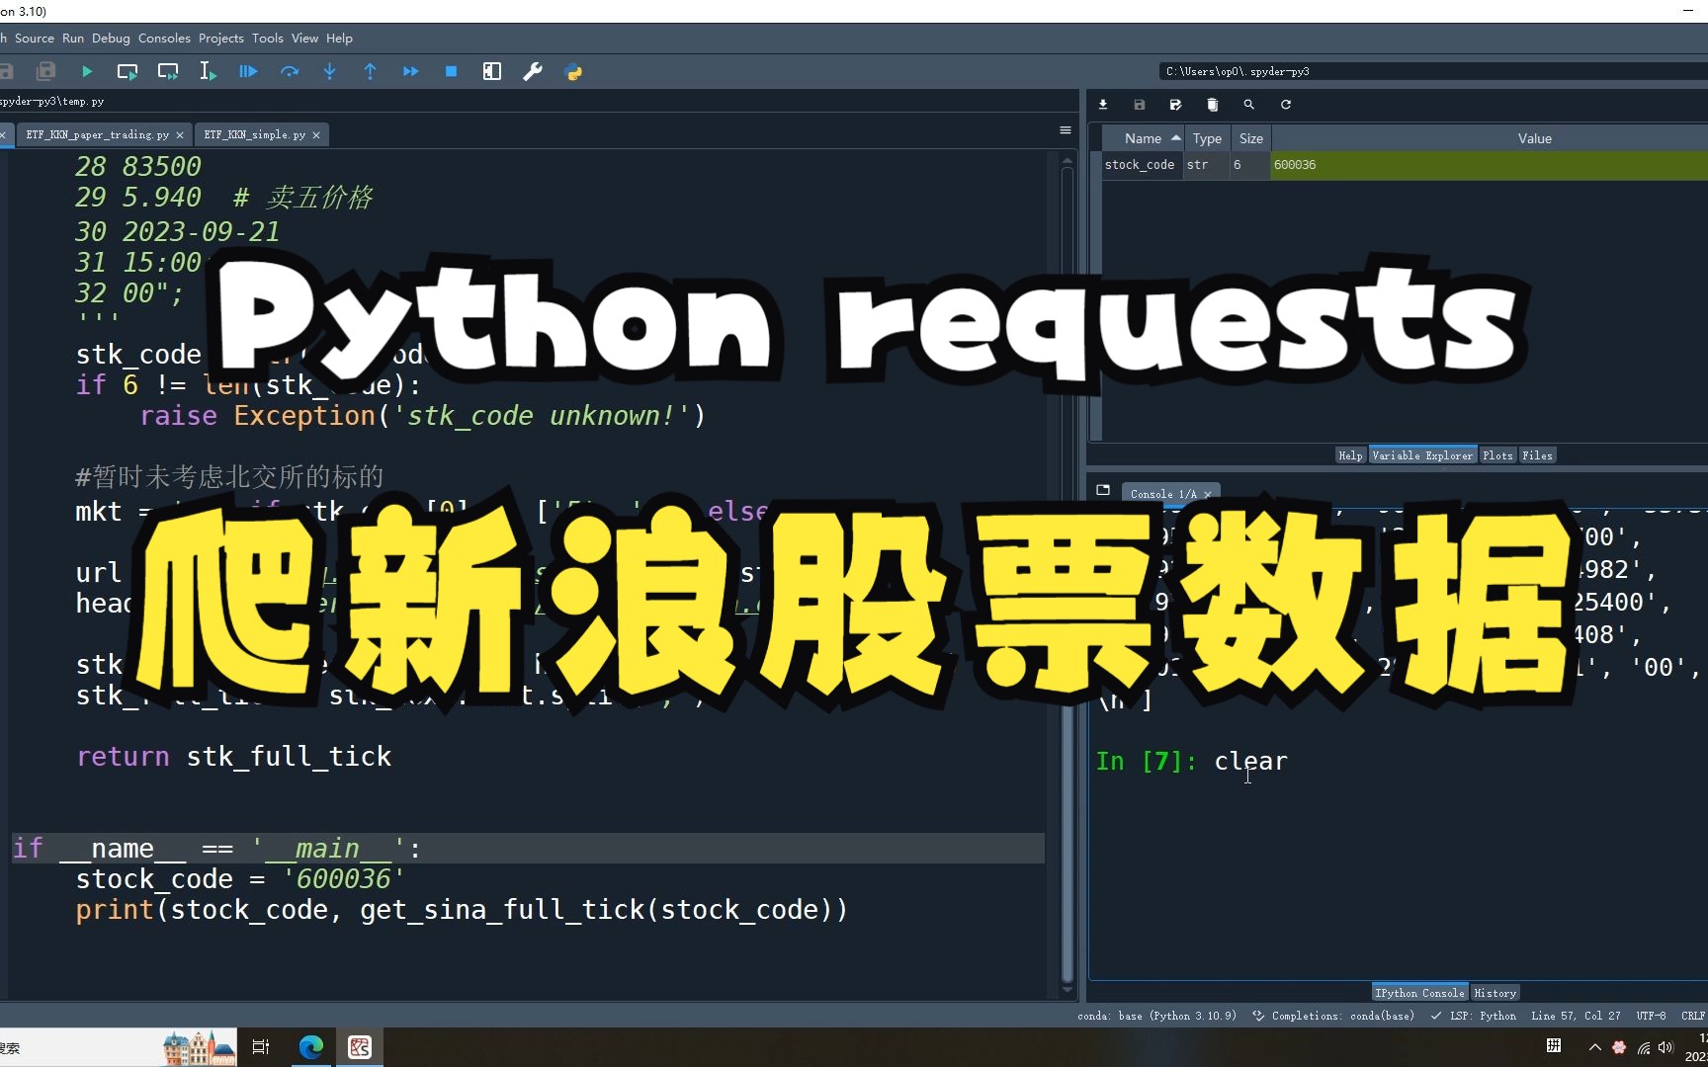This screenshot has height=1067, width=1708.
Task: Click Run cell and advance icon
Action: pos(168,71)
